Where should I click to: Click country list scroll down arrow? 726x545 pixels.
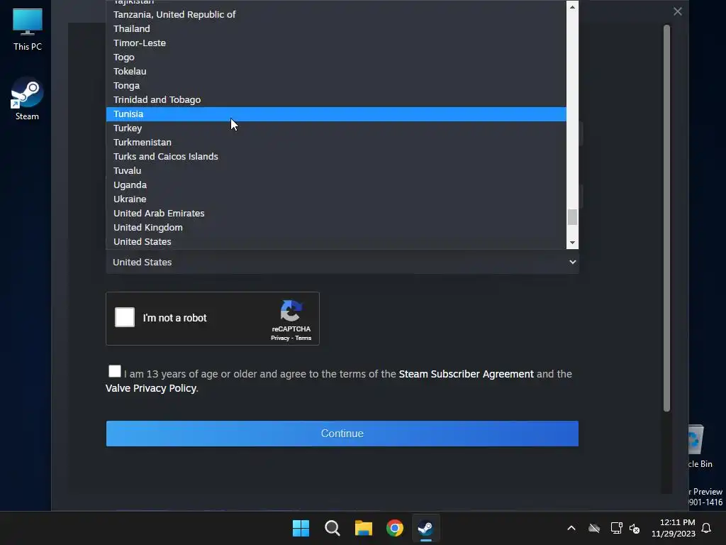point(572,243)
